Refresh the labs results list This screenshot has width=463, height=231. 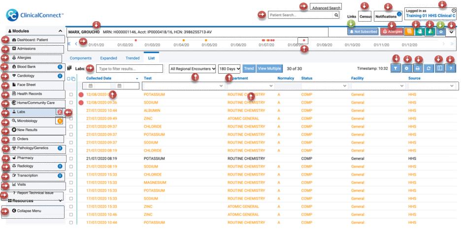click(428, 68)
